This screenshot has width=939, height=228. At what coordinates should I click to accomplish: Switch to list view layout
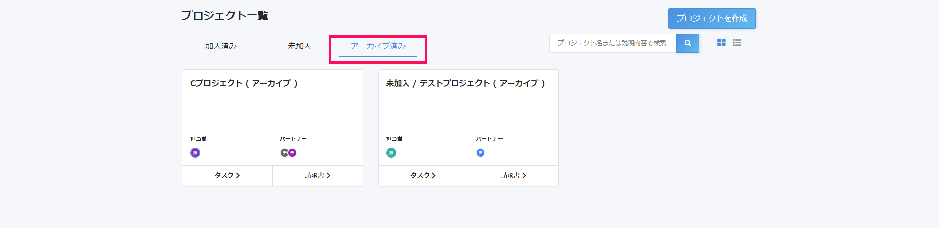(x=737, y=43)
